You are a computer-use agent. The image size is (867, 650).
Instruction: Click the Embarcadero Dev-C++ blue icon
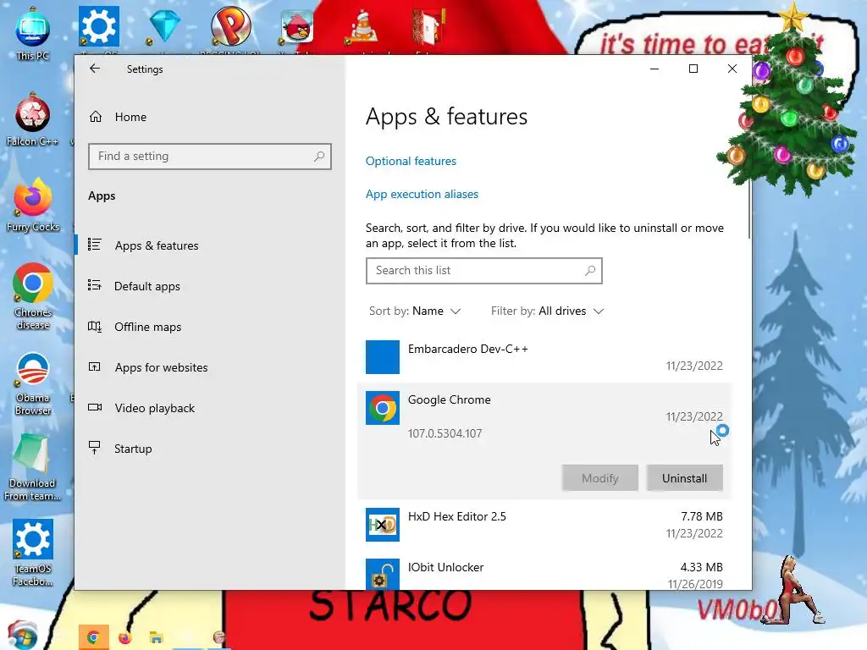pos(383,357)
